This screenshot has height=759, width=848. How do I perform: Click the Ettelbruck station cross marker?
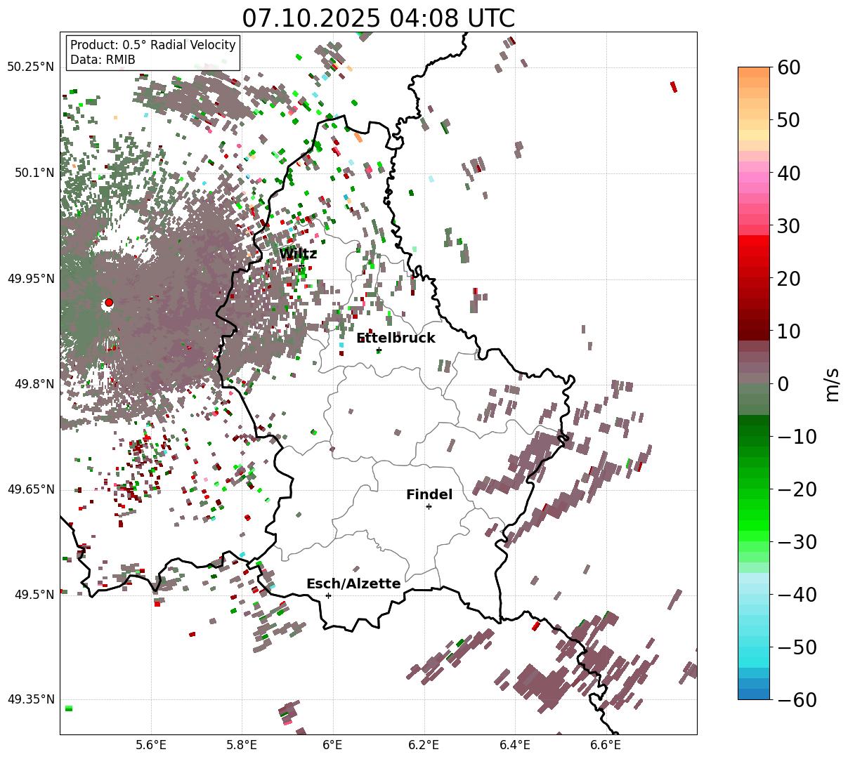pos(379,350)
